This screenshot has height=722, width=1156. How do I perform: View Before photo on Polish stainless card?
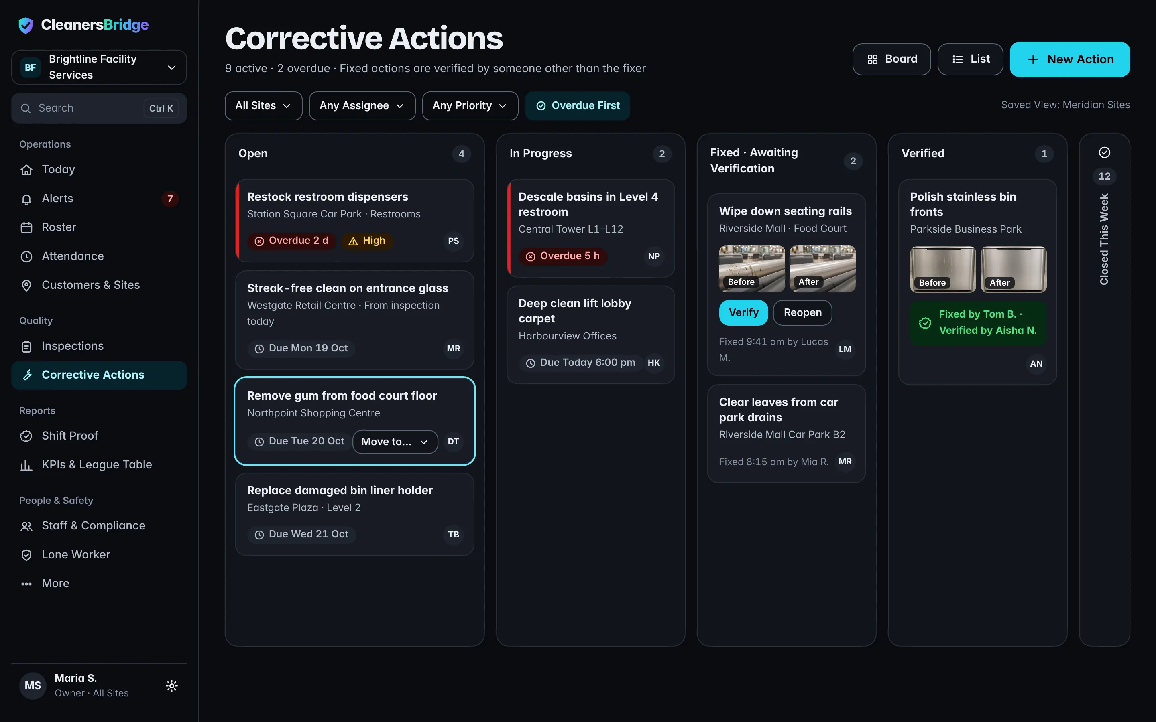pos(943,269)
